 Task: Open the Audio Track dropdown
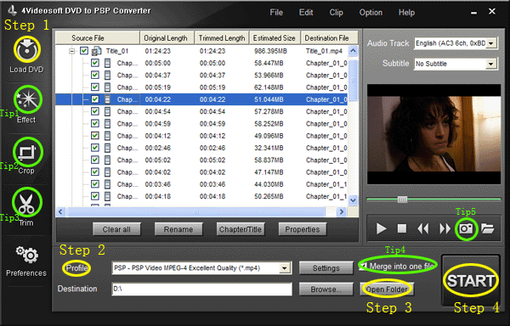[490, 43]
